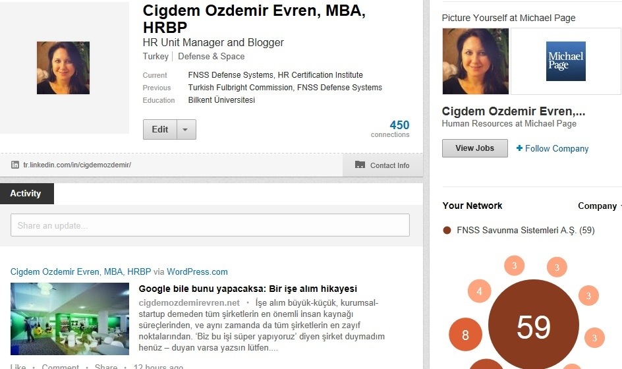
Task: Open the Company filter dropdown in Your Network
Action: click(x=600, y=206)
